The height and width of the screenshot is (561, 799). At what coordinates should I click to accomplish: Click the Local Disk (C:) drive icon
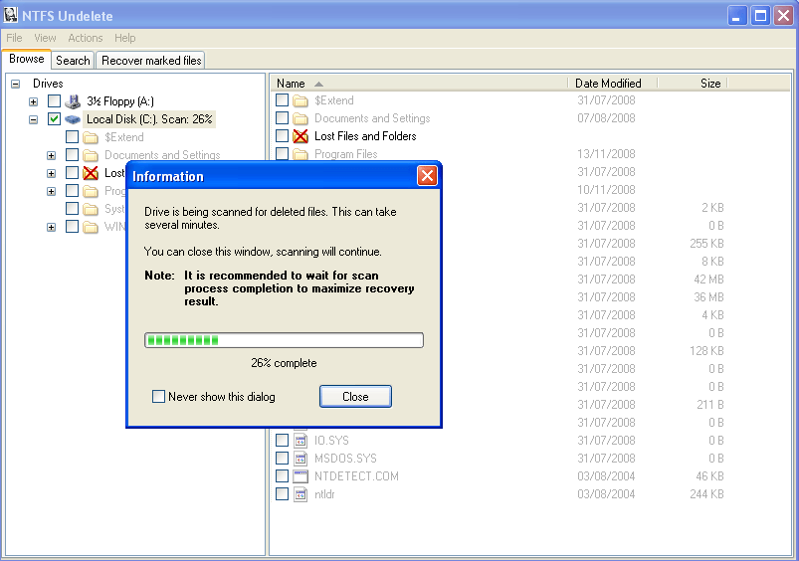click(73, 119)
